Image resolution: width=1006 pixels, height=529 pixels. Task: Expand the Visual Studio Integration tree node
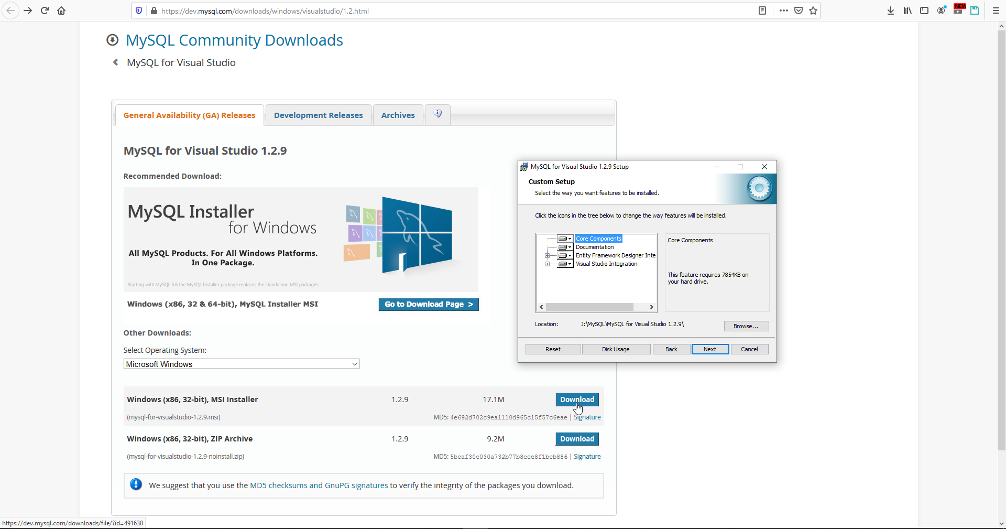tap(547, 264)
